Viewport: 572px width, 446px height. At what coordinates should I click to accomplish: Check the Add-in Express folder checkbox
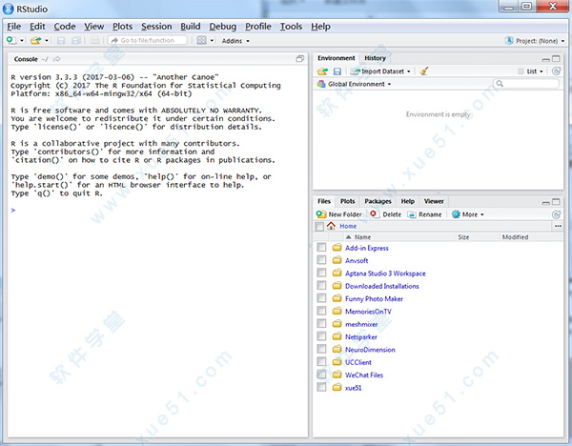click(321, 248)
